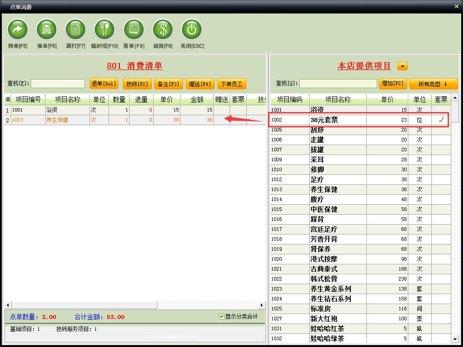Select 娃哈哈绿茶 item

coord(360,338)
